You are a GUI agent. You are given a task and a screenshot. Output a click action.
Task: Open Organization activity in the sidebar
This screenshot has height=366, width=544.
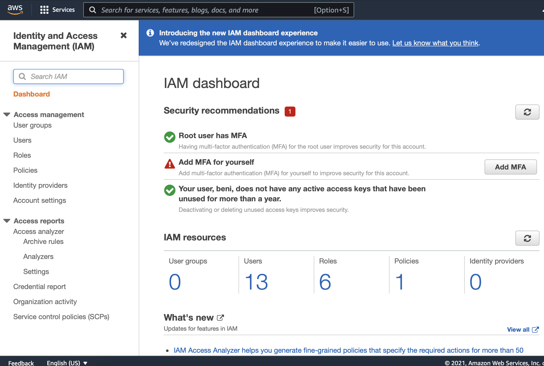[45, 302]
